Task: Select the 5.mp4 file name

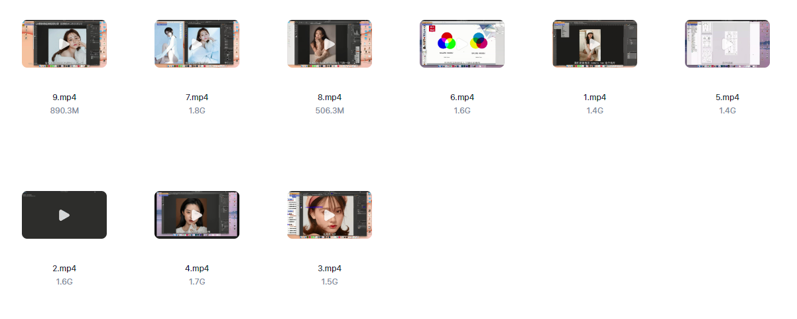Action: click(727, 97)
